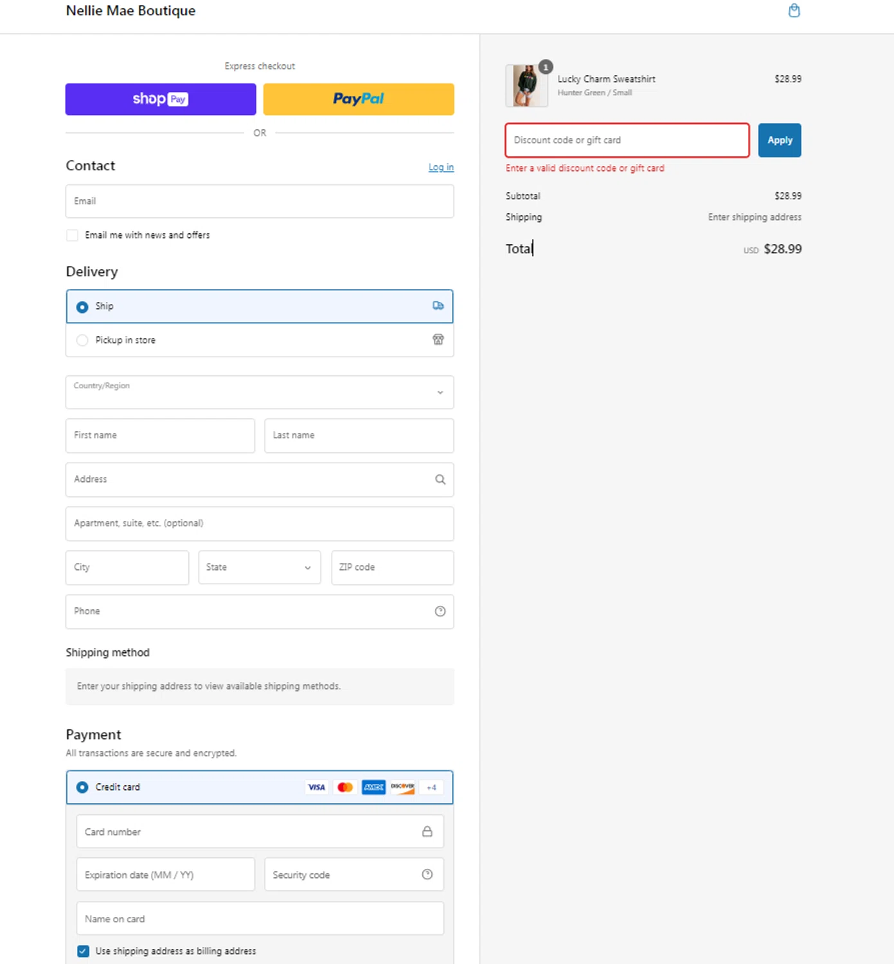The width and height of the screenshot is (894, 964).
Task: Apply the discount code
Action: (x=780, y=140)
